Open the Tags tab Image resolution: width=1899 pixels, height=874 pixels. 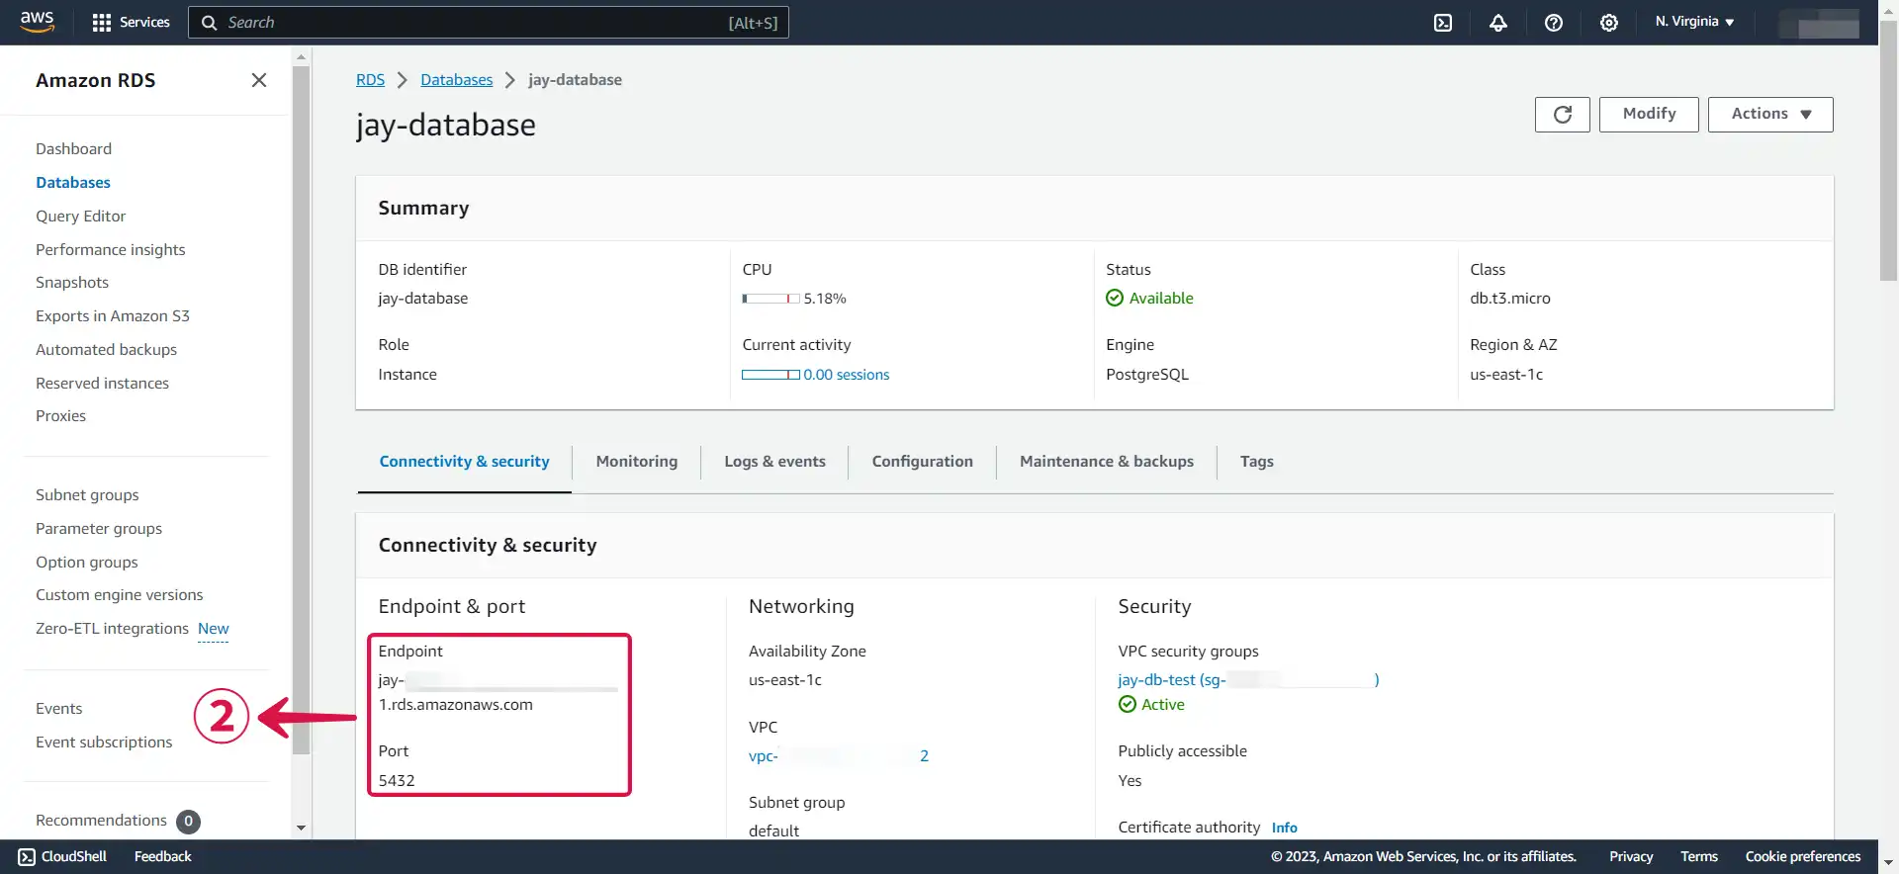pos(1256,462)
